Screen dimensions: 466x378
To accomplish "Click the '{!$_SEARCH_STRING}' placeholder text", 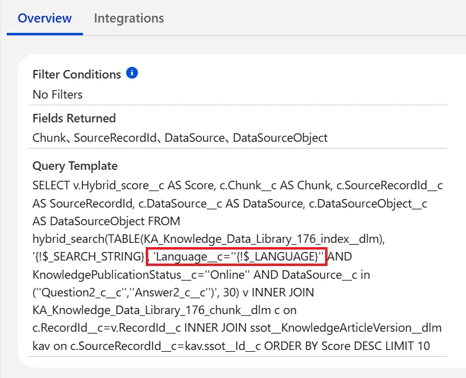I will [90, 257].
